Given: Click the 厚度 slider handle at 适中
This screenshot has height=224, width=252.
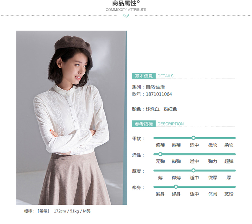Looking at the screenshot, I should [x=194, y=171].
